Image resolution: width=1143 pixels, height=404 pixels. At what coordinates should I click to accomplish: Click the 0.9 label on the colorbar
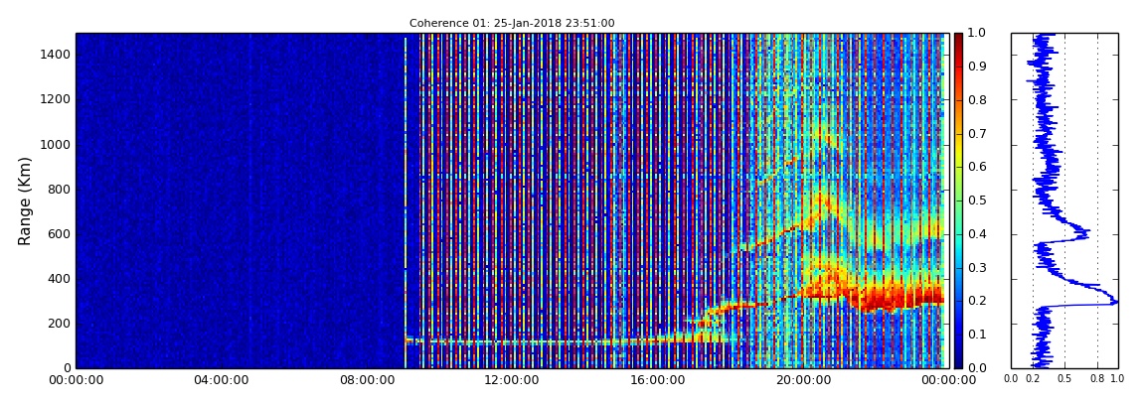pyautogui.click(x=975, y=67)
